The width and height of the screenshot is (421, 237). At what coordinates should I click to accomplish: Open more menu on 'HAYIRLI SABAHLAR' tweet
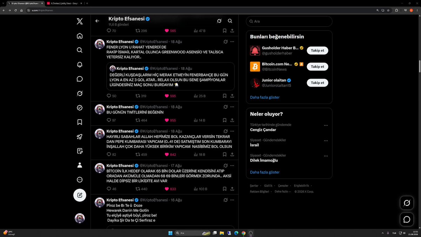(x=232, y=131)
